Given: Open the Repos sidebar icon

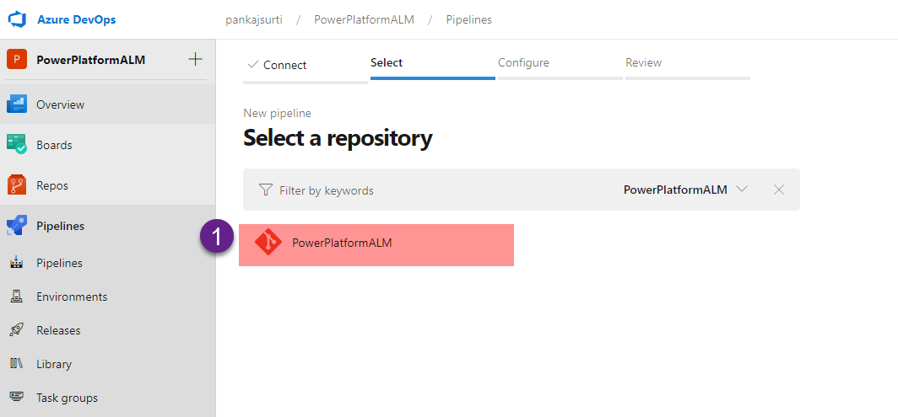Looking at the screenshot, I should (17, 185).
